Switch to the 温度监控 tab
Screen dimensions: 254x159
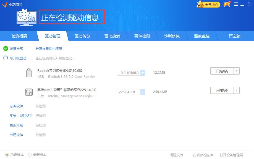point(202,36)
